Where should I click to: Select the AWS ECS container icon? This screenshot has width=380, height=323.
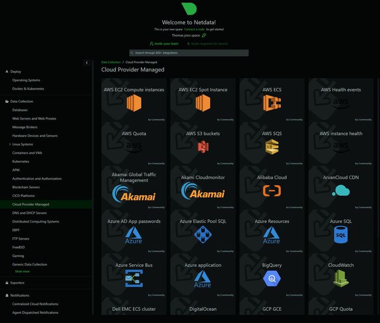(272, 103)
